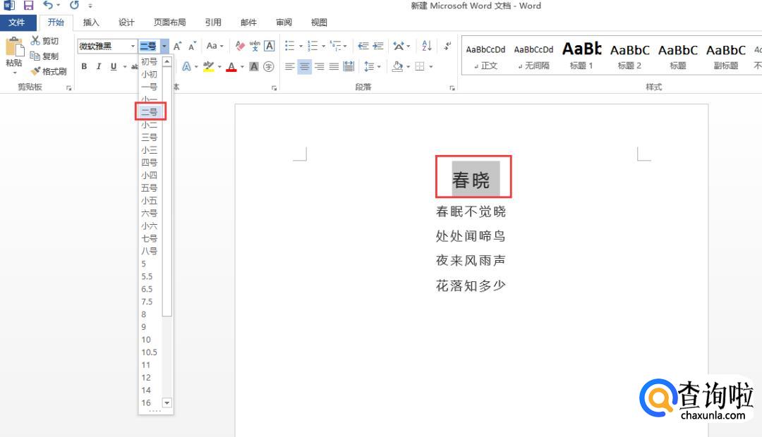Click the Increase Indent icon
762x437 pixels.
pyautogui.click(x=378, y=46)
